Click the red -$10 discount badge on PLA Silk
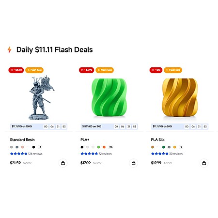Image resolution: width=218 pixels, height=218 pixels. pos(156,70)
